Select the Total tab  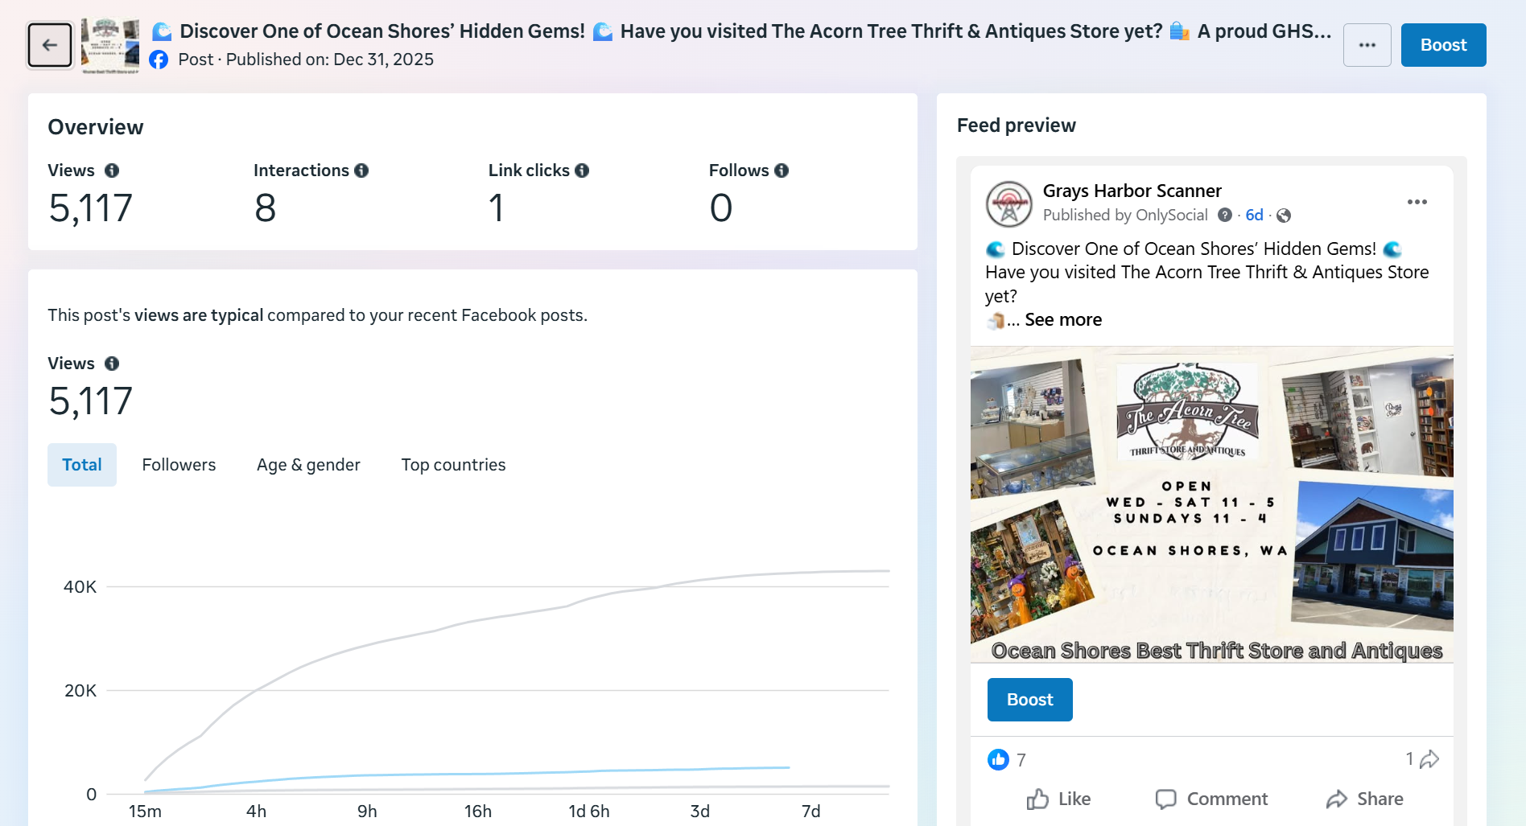pos(82,465)
